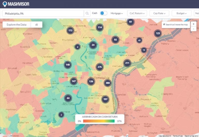Viewport: 199px width, 137px height.
Task: Open the 44 cluster in Southwest Philadelphia
Action: tap(68, 98)
